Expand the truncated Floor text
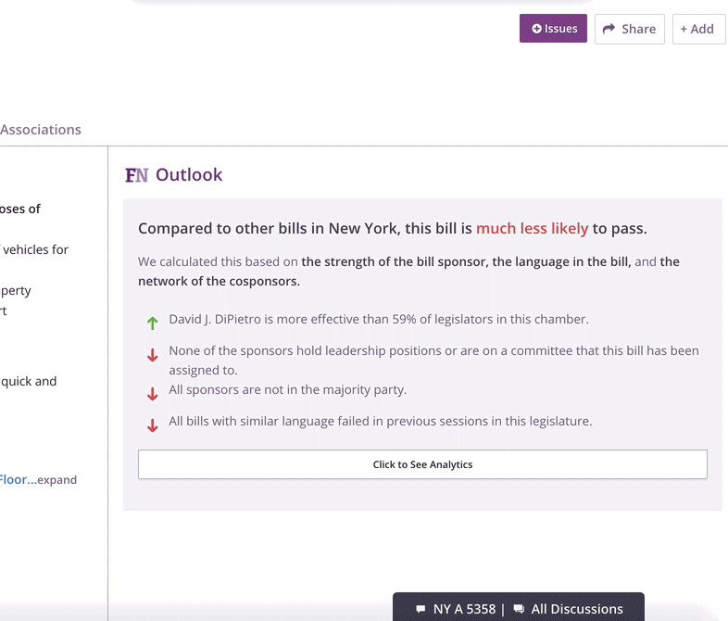Screen dimensions: 728x621 [x=57, y=480]
